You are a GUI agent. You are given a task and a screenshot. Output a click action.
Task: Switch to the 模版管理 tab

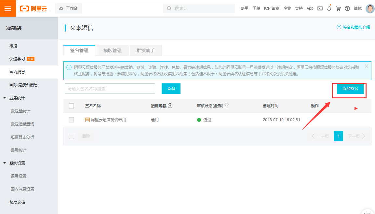pos(113,50)
